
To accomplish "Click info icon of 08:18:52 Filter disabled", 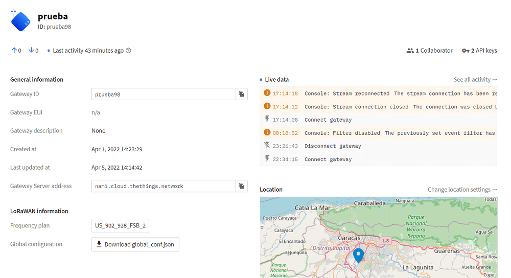I will [x=267, y=132].
